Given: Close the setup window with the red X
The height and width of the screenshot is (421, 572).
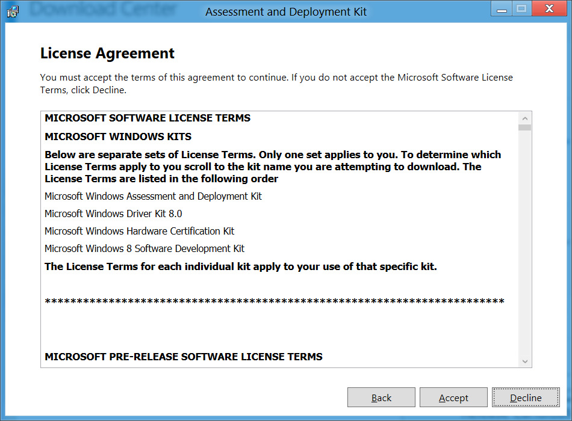Looking at the screenshot, I should pyautogui.click(x=549, y=9).
